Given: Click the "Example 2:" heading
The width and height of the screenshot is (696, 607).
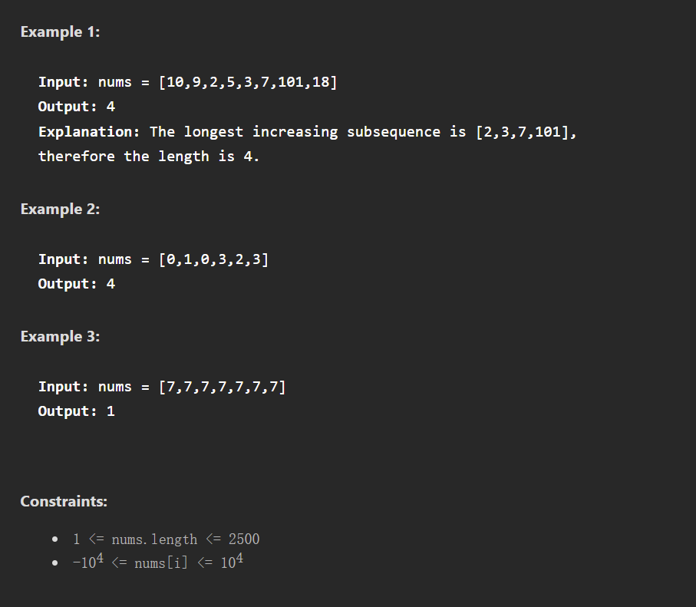Looking at the screenshot, I should pos(60,209).
